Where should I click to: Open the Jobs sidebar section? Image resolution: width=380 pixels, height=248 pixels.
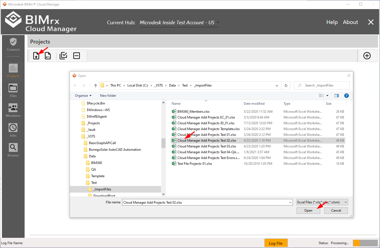[13, 130]
